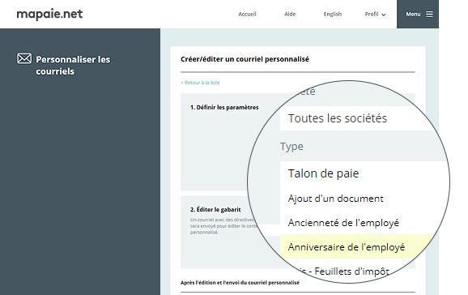
Task: Open the Aide page
Action: [290, 14]
